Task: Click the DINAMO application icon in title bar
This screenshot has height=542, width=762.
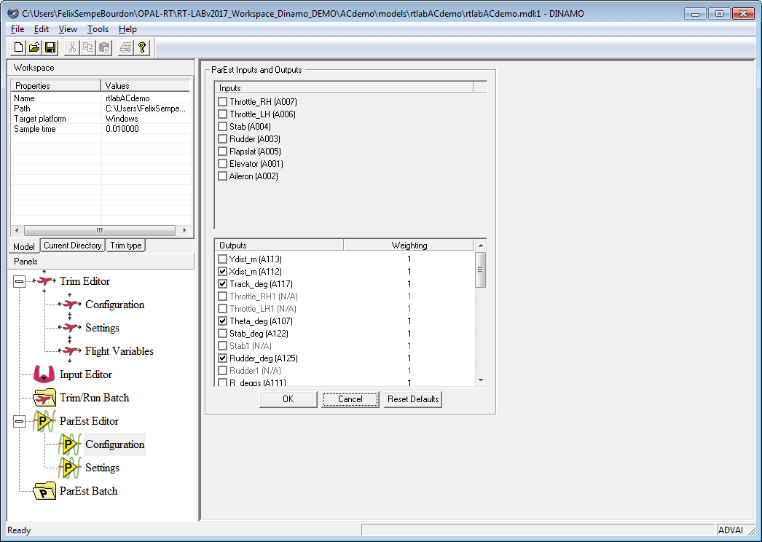Action: (x=13, y=13)
